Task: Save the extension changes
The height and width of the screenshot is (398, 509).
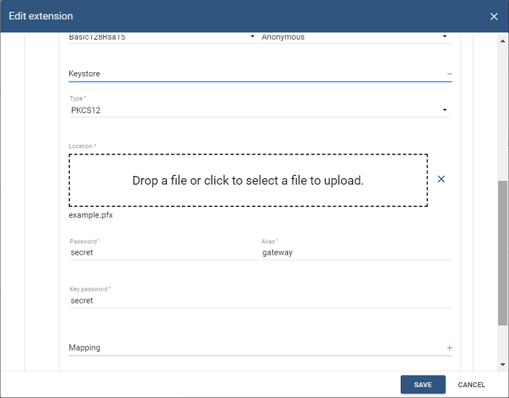Action: click(x=422, y=385)
